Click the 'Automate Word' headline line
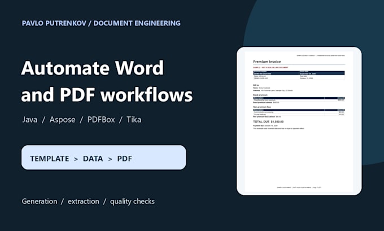This screenshot has width=384, height=231. (x=92, y=68)
